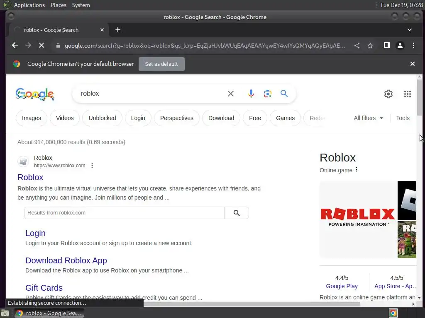425x318 pixels.
Task: Click into the Google search box
Action: coord(152,94)
